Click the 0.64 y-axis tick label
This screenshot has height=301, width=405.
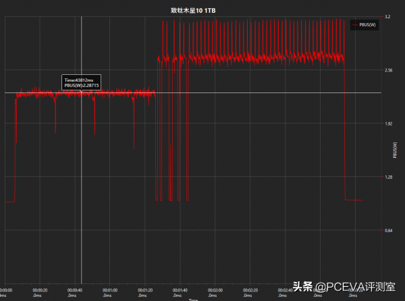[x=389, y=230]
